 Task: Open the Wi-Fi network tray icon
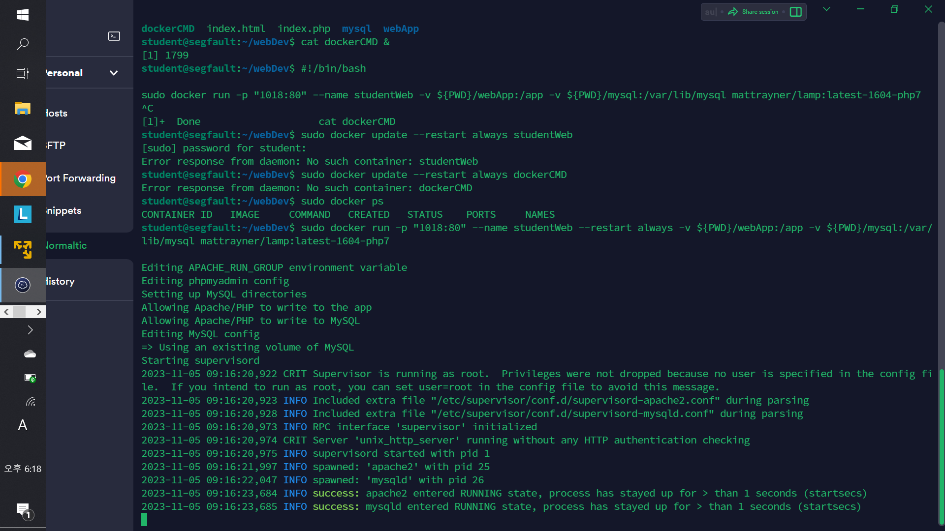(30, 402)
